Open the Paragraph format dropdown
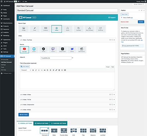Image resolution: width=147 pixels, height=136 pixels. [26, 70]
